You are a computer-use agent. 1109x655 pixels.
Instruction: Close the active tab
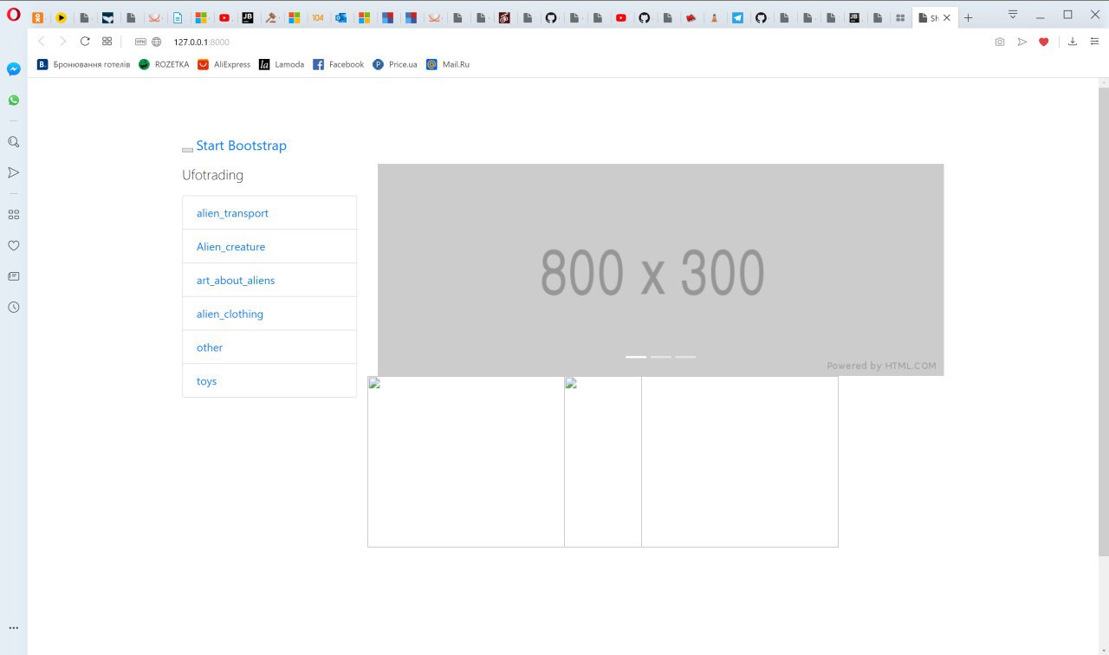(x=947, y=17)
